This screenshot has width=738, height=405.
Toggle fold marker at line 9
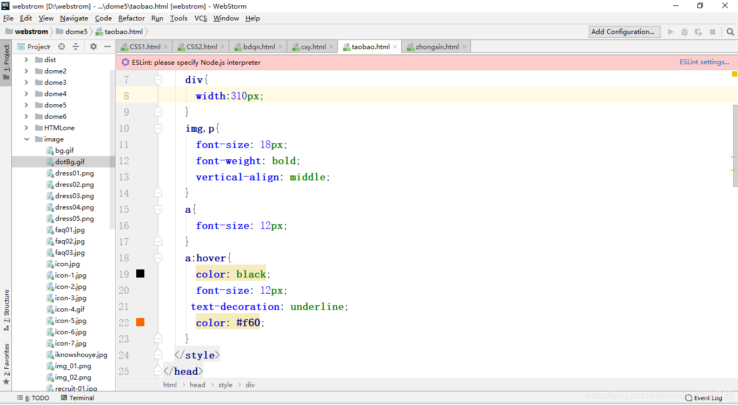(158, 112)
